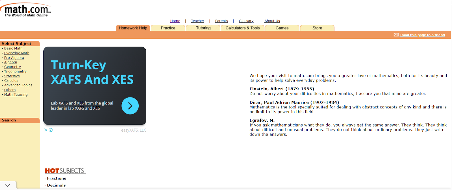
Task: Go to the Home link
Action: tap(175, 21)
